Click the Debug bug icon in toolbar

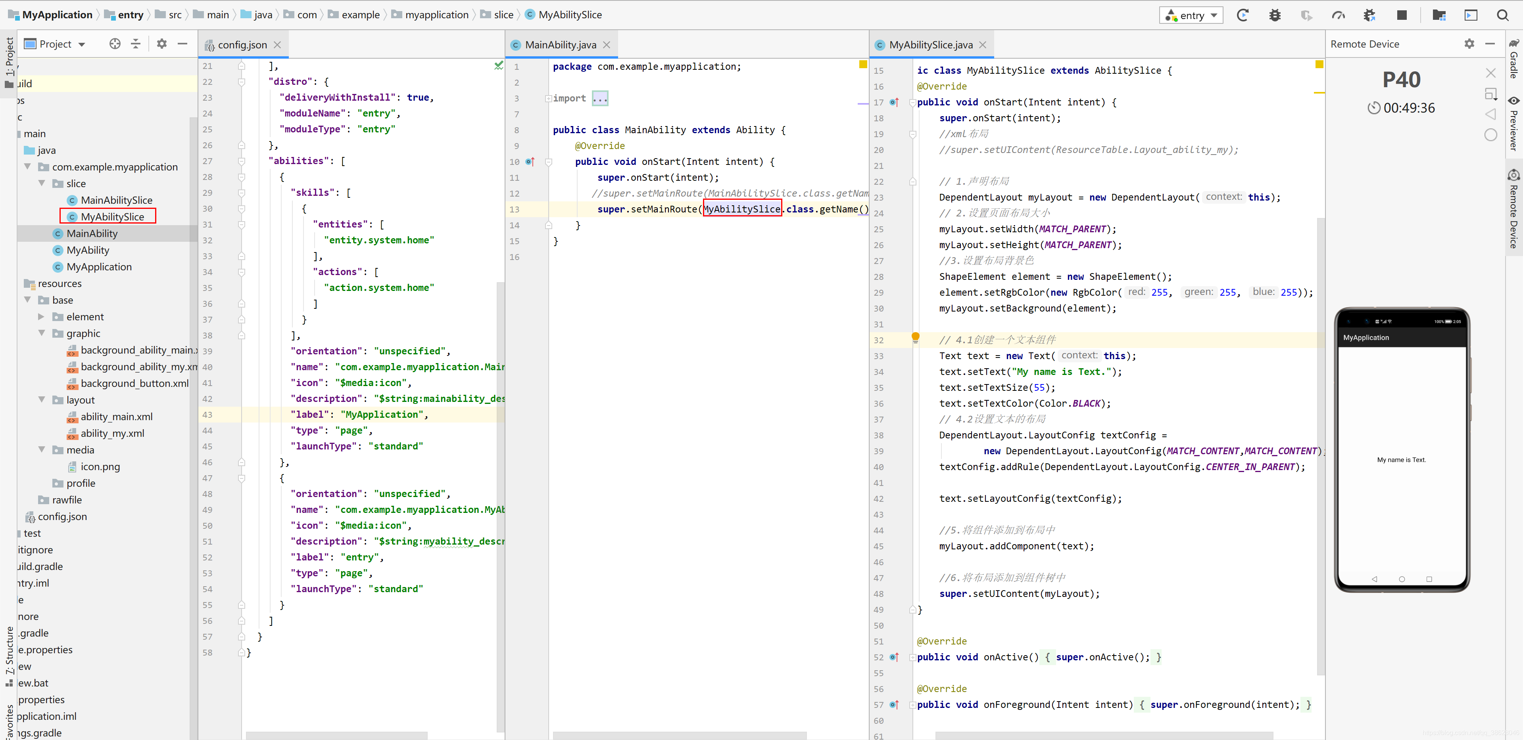tap(1275, 15)
